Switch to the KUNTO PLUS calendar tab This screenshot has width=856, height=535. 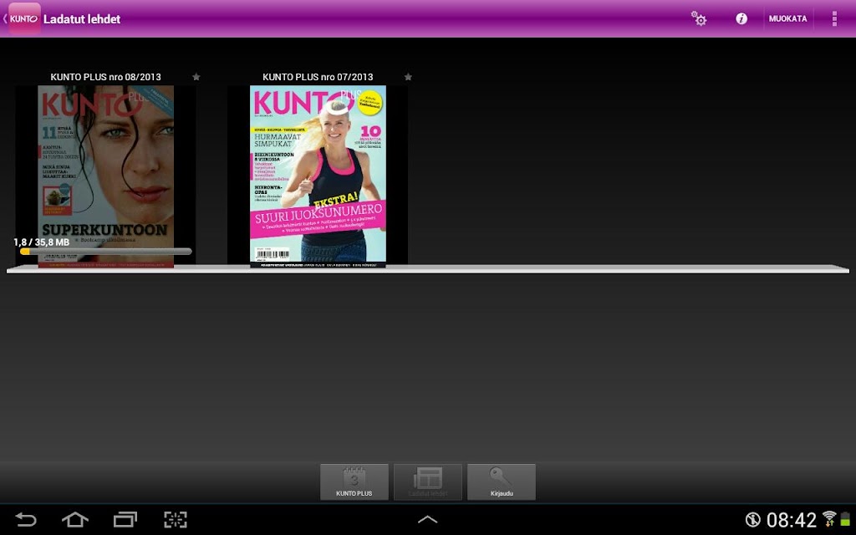coord(354,482)
